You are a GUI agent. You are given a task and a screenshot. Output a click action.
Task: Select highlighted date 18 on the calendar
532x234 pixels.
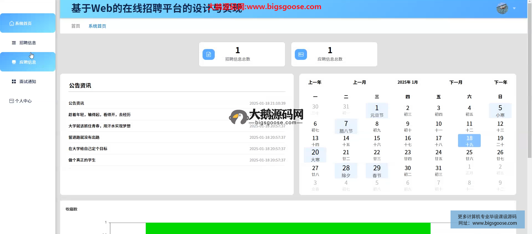(469, 141)
